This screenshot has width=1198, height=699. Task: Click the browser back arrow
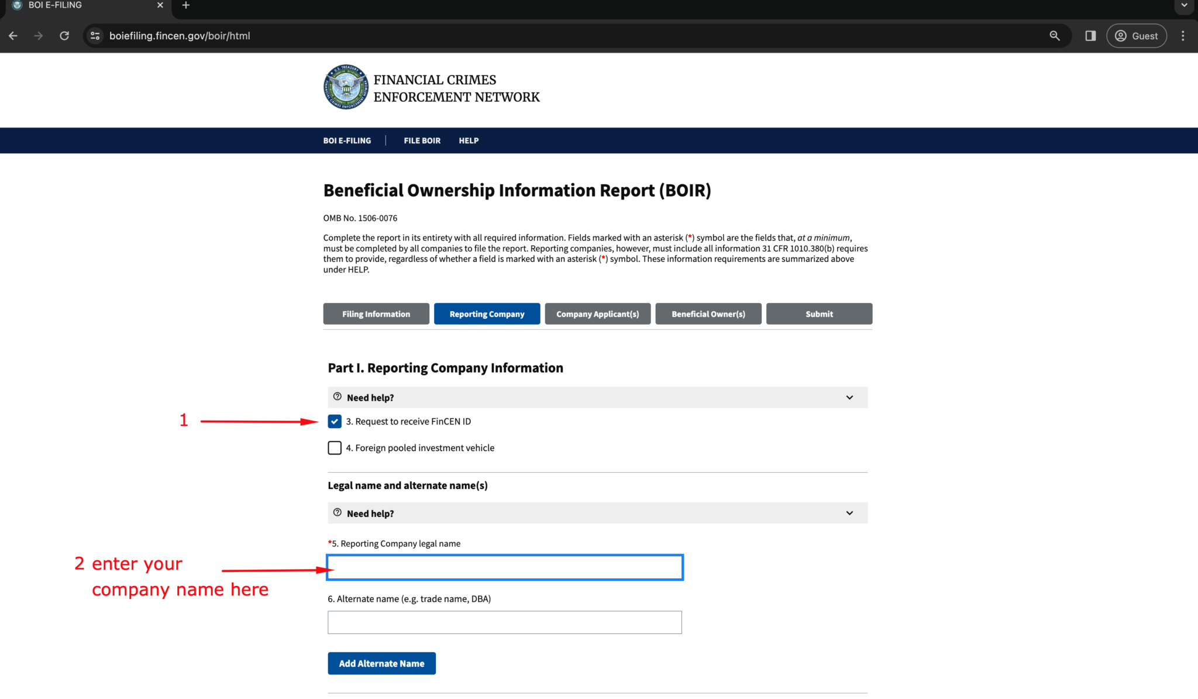[x=13, y=36]
